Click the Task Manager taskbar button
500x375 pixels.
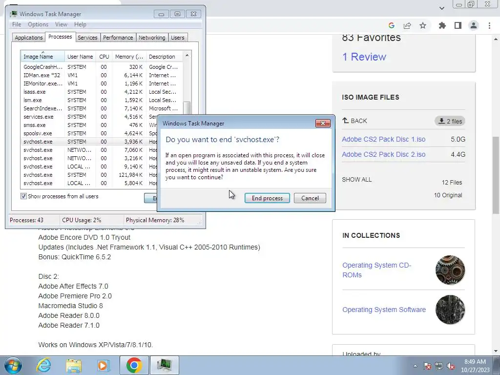[165, 365]
